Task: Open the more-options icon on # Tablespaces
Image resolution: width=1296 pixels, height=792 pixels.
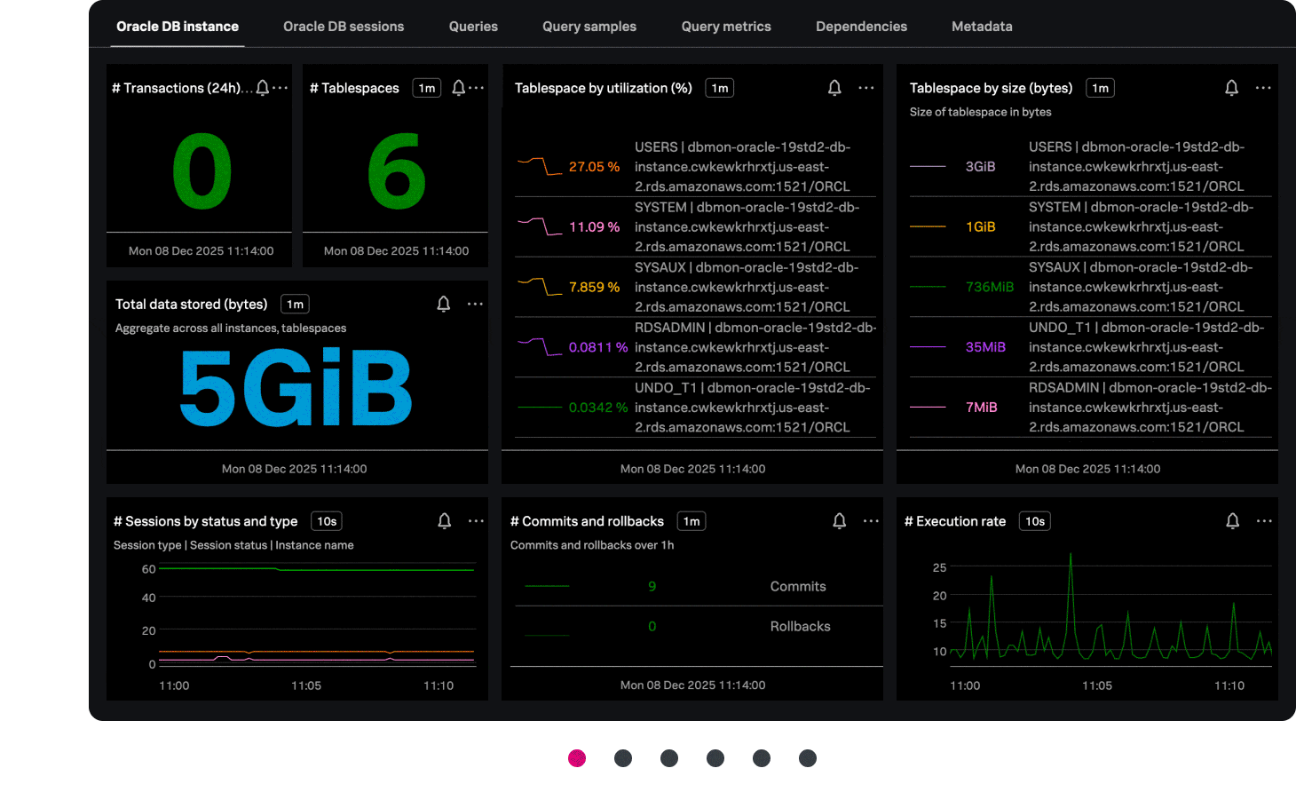Action: [x=477, y=87]
